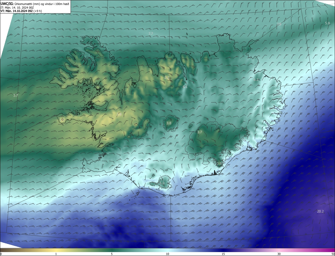Screen dimensions: 335x256
Task: Click the 2.2 value label on the map
Action: (167, 77)
